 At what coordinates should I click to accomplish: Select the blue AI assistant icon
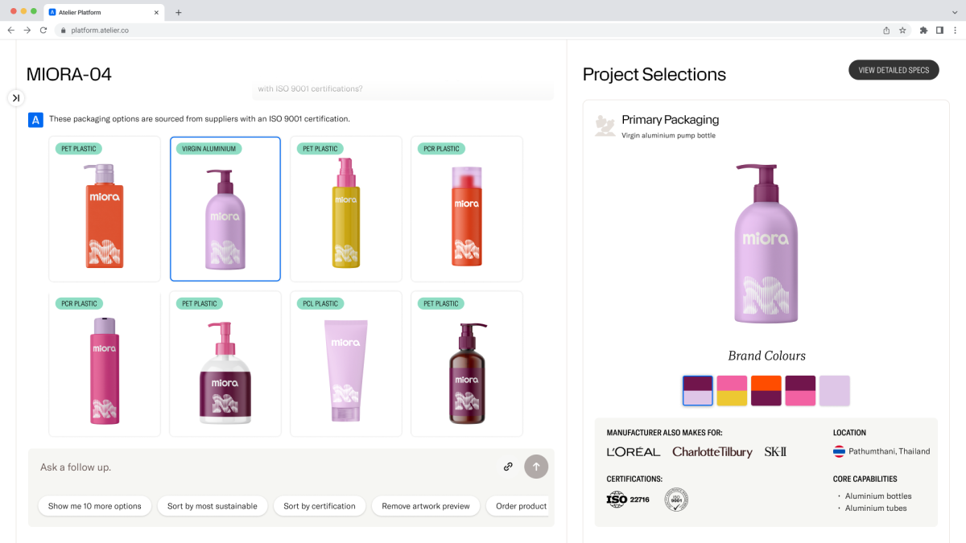(x=35, y=119)
